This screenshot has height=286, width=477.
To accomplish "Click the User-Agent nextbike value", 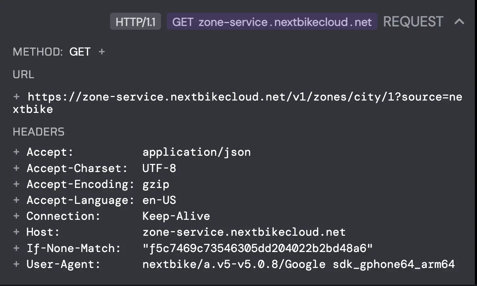I will tap(298, 264).
